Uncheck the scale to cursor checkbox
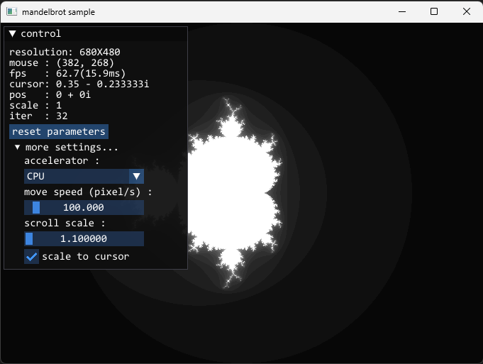 [x=31, y=257]
